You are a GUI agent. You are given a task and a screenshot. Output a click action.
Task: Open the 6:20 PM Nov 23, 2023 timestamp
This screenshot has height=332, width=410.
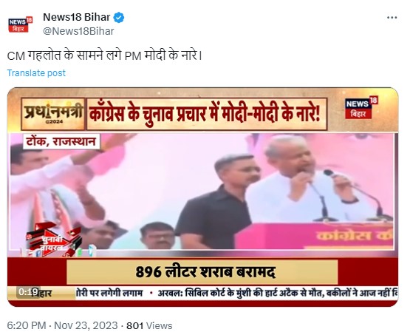62,325
